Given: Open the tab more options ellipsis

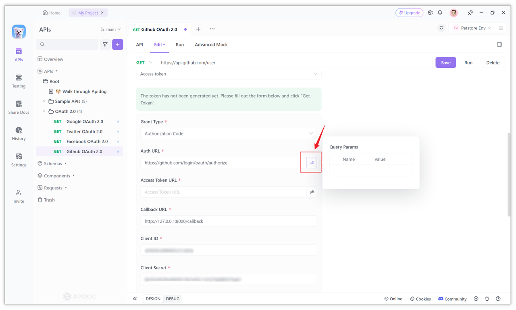Looking at the screenshot, I should click(x=212, y=29).
